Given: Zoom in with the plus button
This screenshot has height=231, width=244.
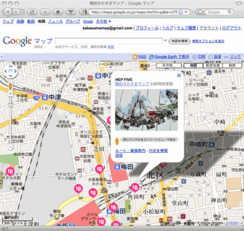Looking at the screenshot, I should click(x=10, y=94).
